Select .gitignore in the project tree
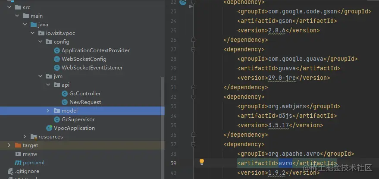Viewport: 379px width, 179px height. pos(27,171)
